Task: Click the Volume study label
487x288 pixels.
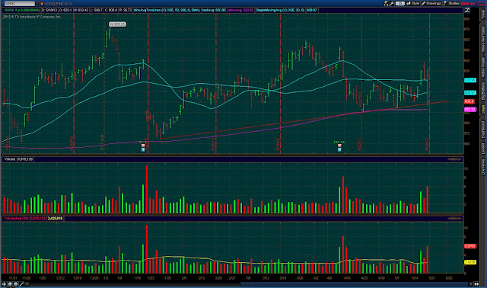Action: pos(10,159)
